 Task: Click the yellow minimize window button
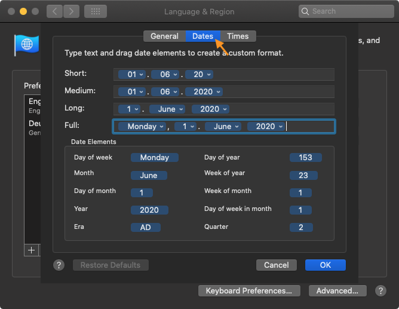[23, 11]
